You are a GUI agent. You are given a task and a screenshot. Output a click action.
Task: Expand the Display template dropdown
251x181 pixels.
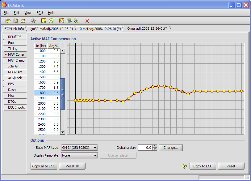click(x=95, y=155)
